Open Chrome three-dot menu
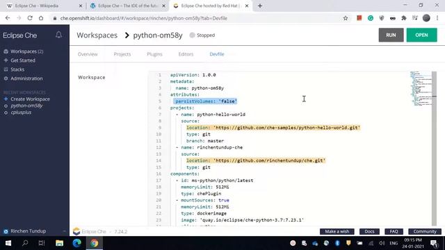The width and height of the screenshot is (445, 250). coord(437,18)
